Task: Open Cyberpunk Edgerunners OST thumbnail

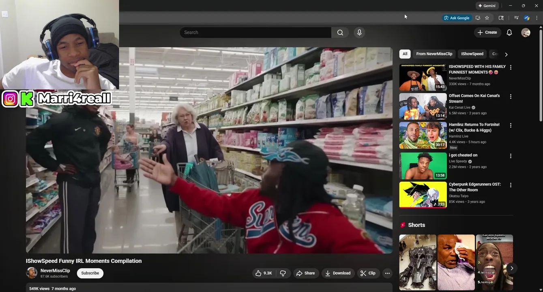Action: [423, 195]
